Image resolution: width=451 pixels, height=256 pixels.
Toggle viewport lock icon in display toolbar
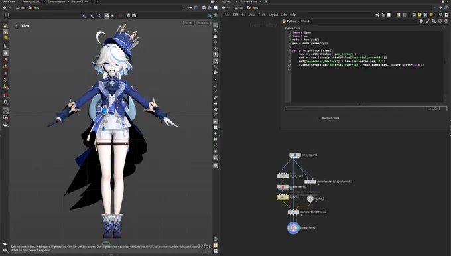point(216,37)
